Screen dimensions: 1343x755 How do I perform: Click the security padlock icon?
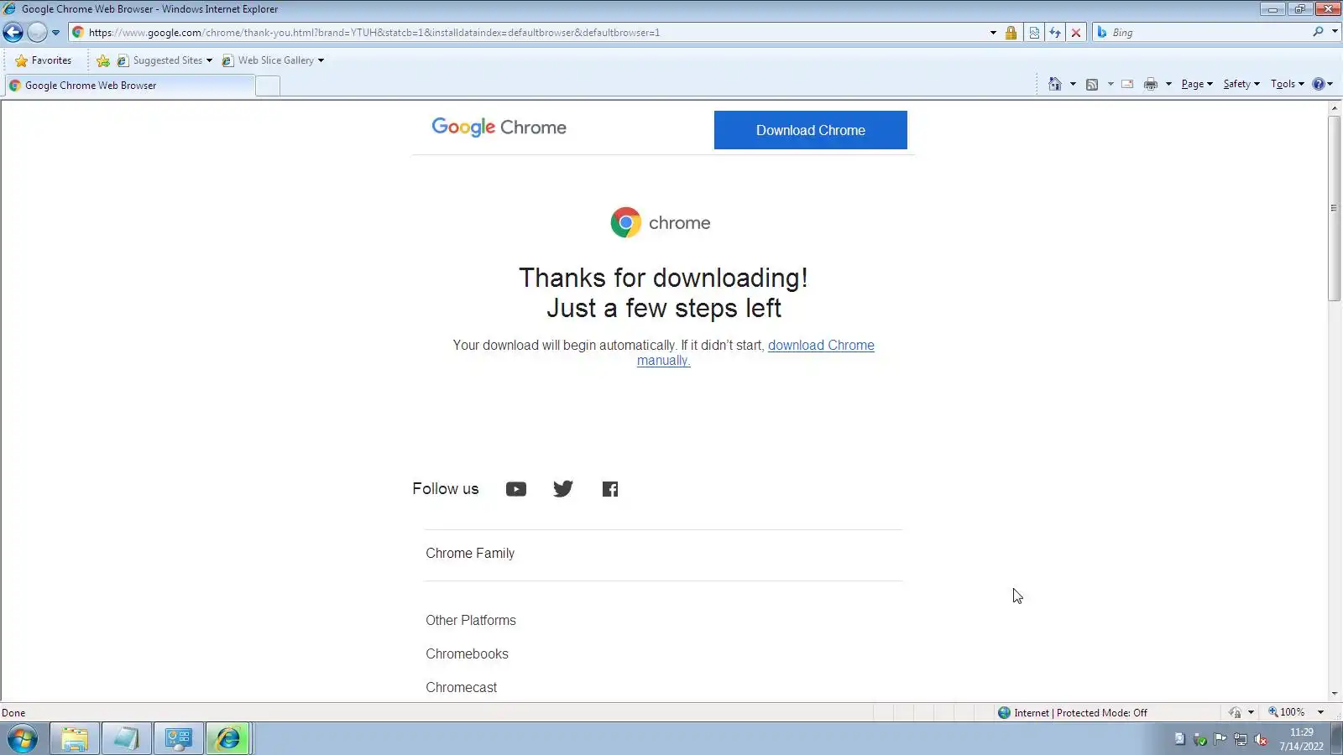click(x=1011, y=33)
